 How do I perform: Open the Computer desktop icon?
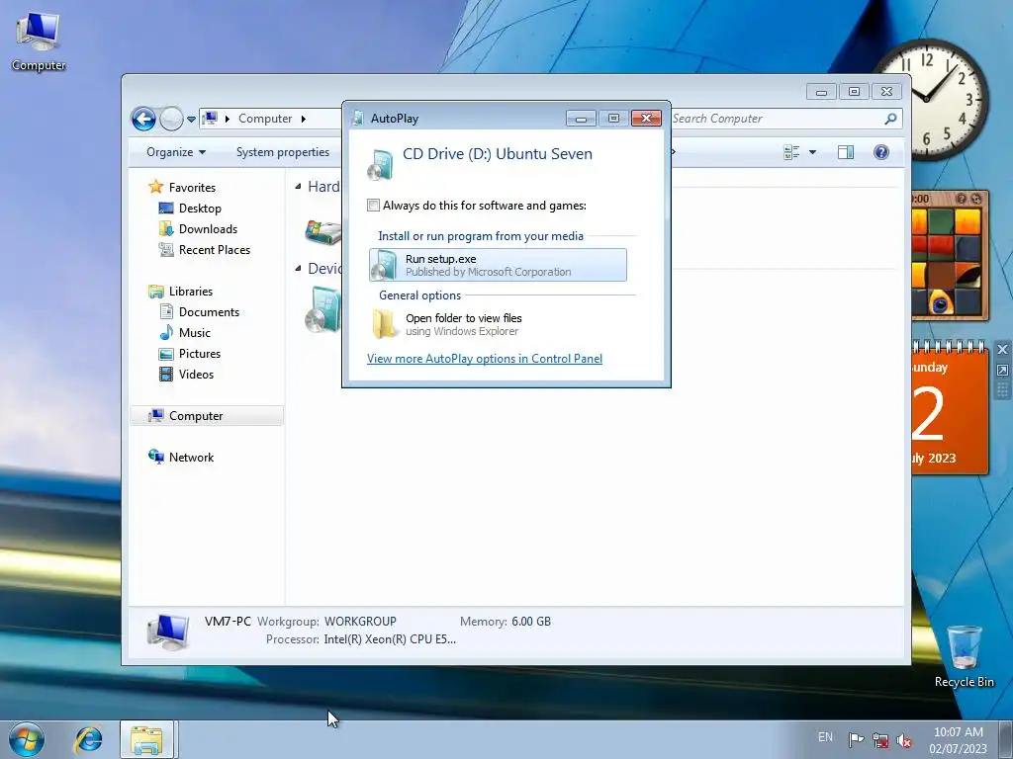(x=39, y=42)
